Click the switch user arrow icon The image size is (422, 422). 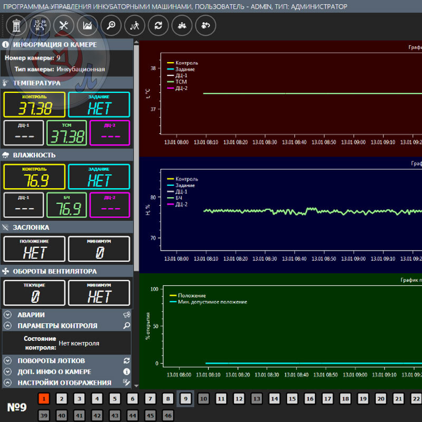pyautogui.click(x=206, y=25)
